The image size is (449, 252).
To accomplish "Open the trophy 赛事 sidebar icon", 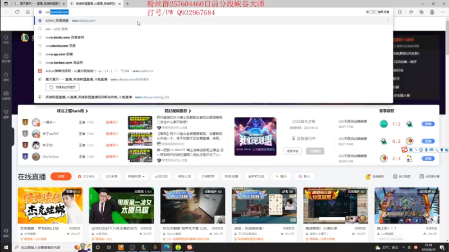I will [6, 114].
